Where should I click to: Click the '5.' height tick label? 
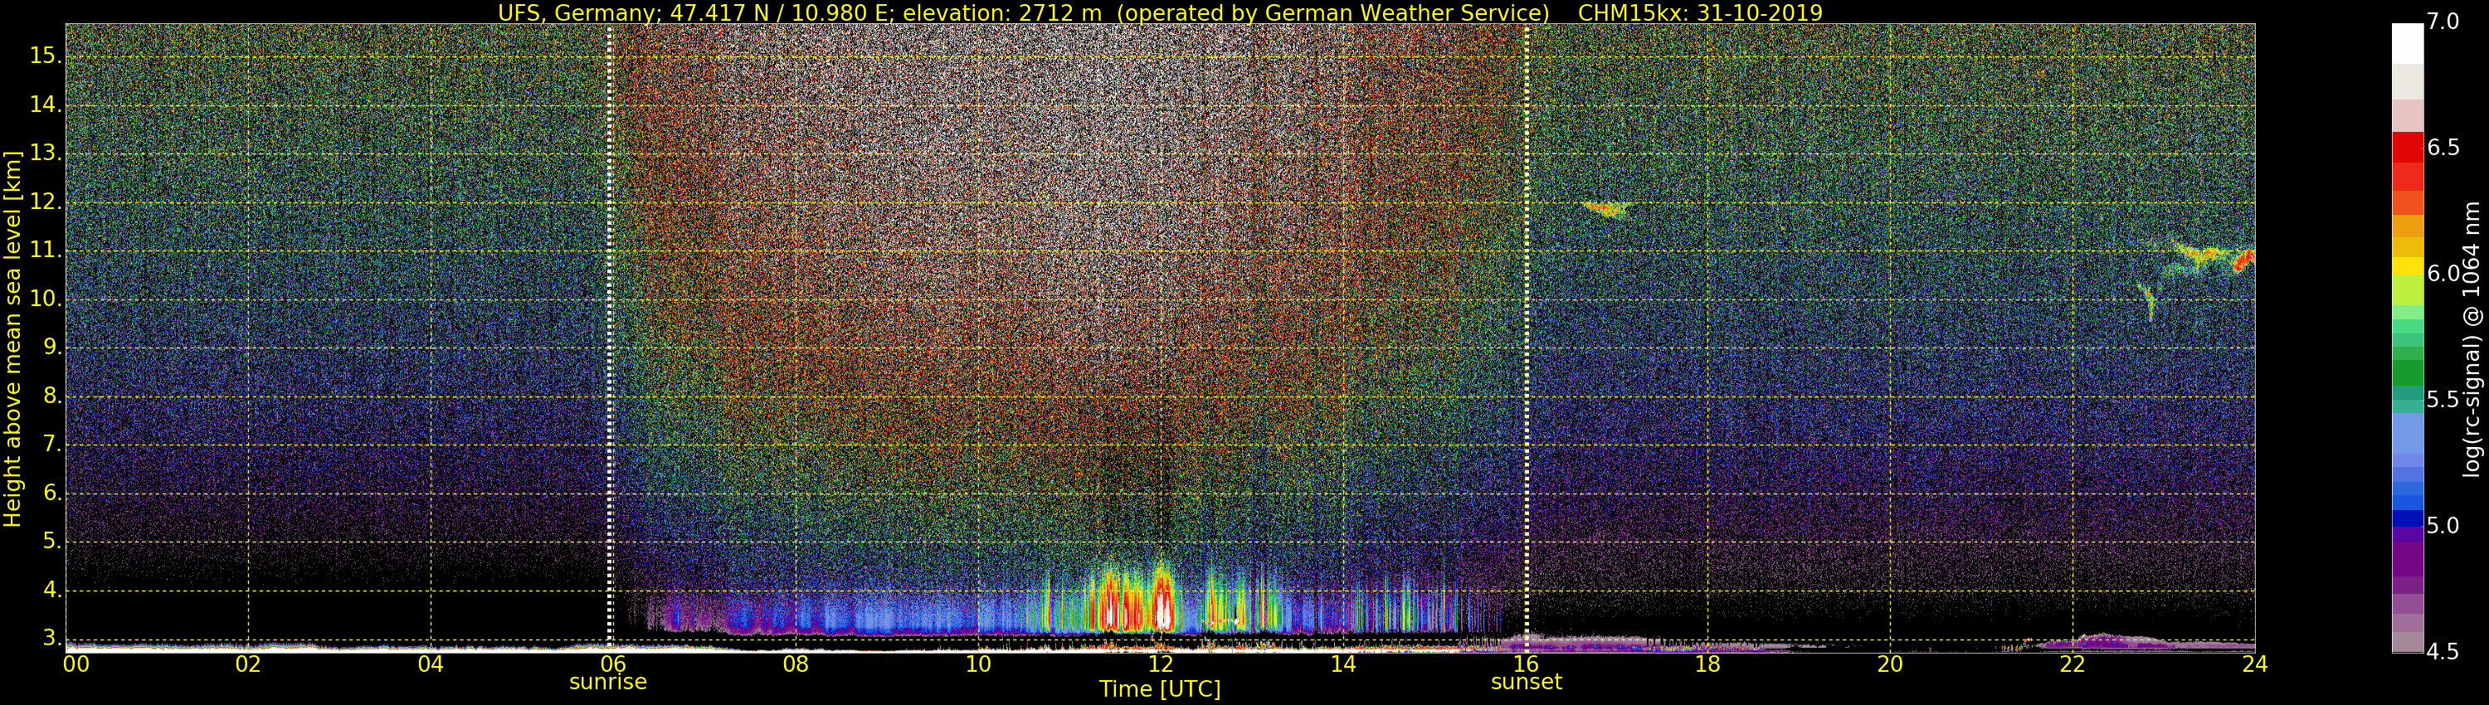tap(51, 541)
